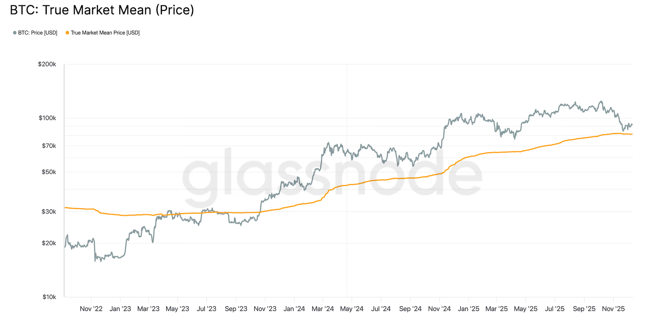The width and height of the screenshot is (668, 329).
Task: Click the $50k y-axis label
Action: pyautogui.click(x=48, y=172)
